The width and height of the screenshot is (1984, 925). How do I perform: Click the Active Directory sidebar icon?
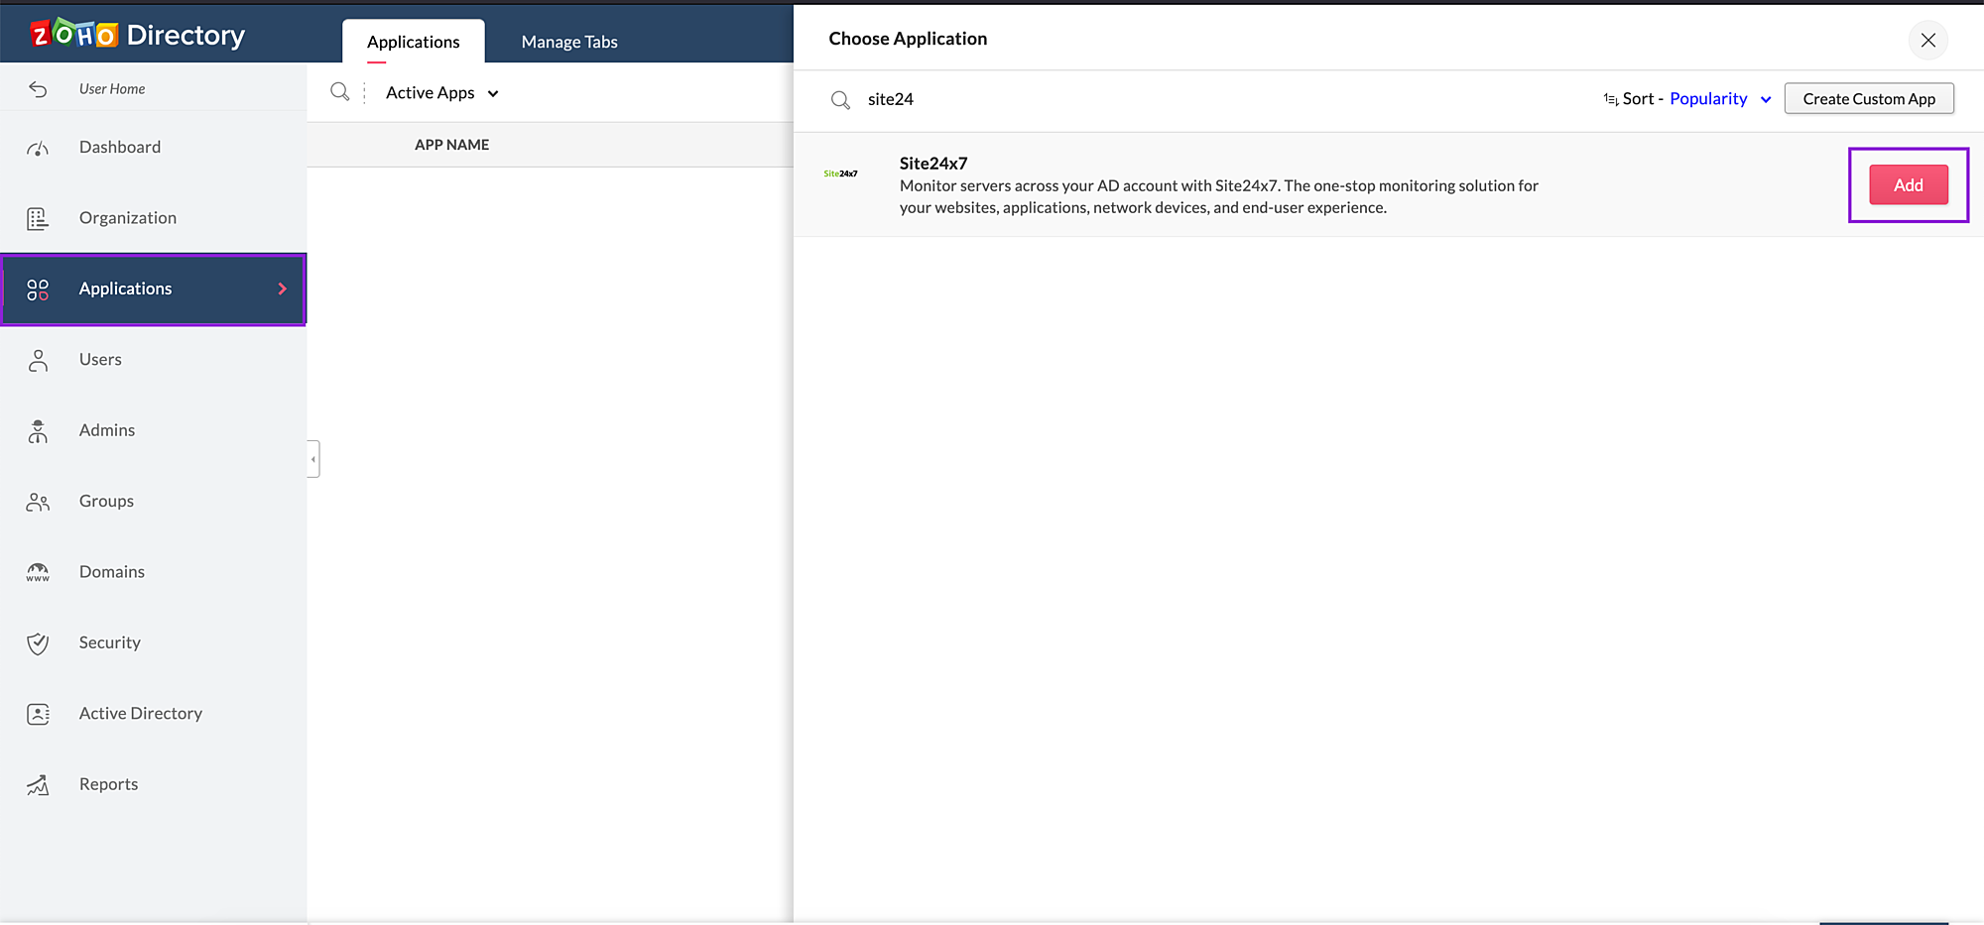[38, 713]
